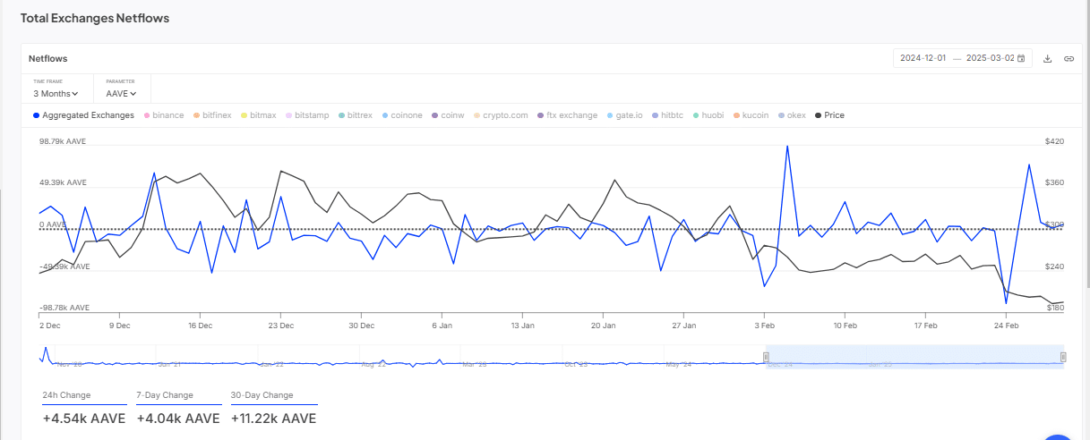Click the 24 Feb date label

pos(1007,326)
